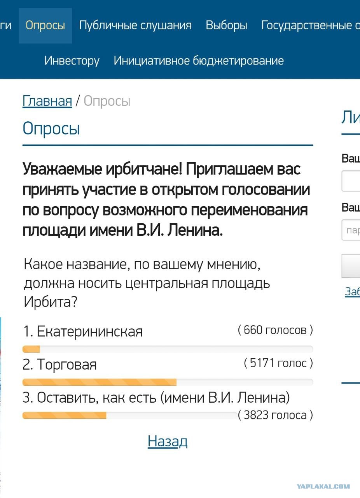Click the Главная breadcrumb link
Viewport: 360px width, 498px height.
coord(47,101)
